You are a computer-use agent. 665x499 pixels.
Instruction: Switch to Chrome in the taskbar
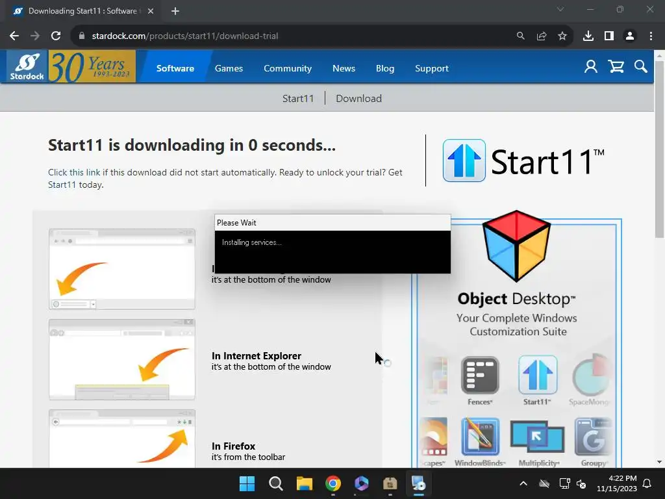(x=333, y=483)
